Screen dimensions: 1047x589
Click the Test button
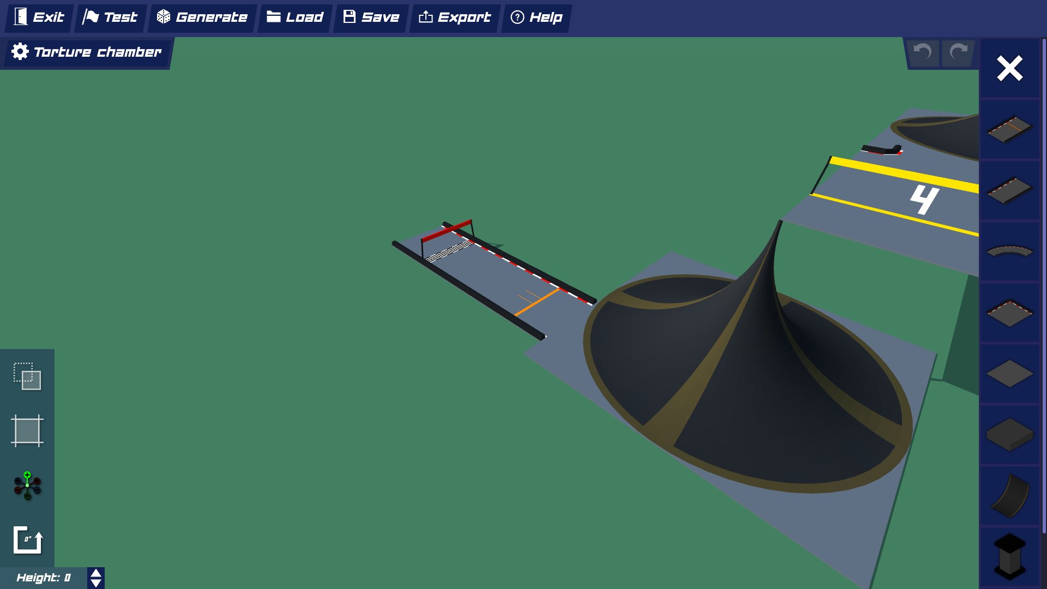[x=111, y=17]
